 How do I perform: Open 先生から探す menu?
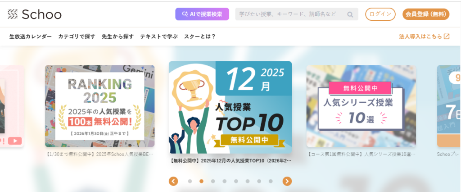point(118,37)
